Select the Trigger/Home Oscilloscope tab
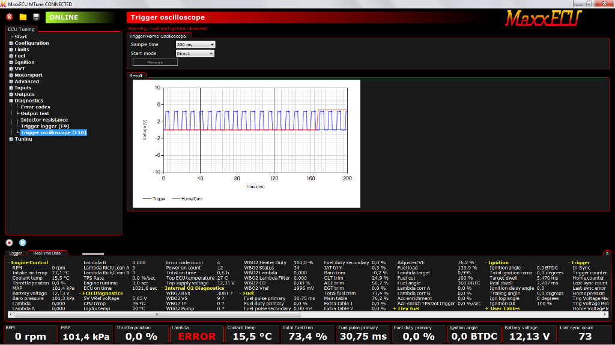 [x=158, y=37]
